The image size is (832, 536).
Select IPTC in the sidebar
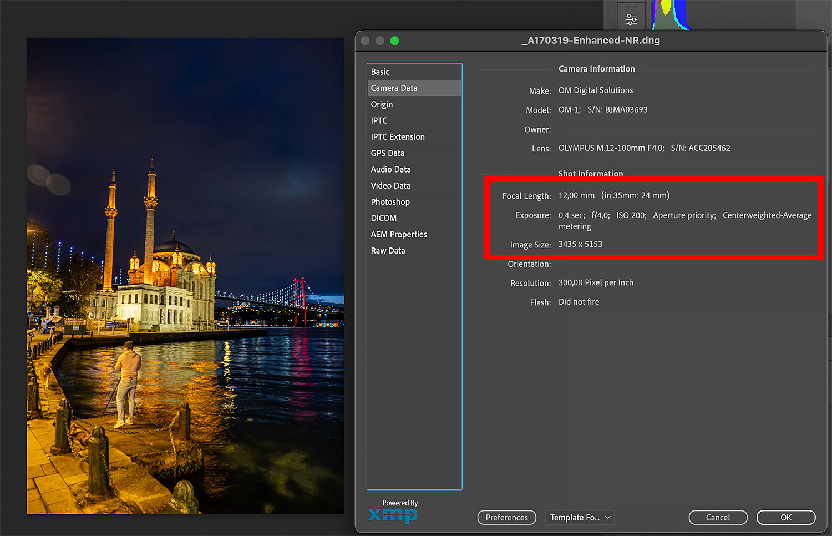(x=379, y=120)
